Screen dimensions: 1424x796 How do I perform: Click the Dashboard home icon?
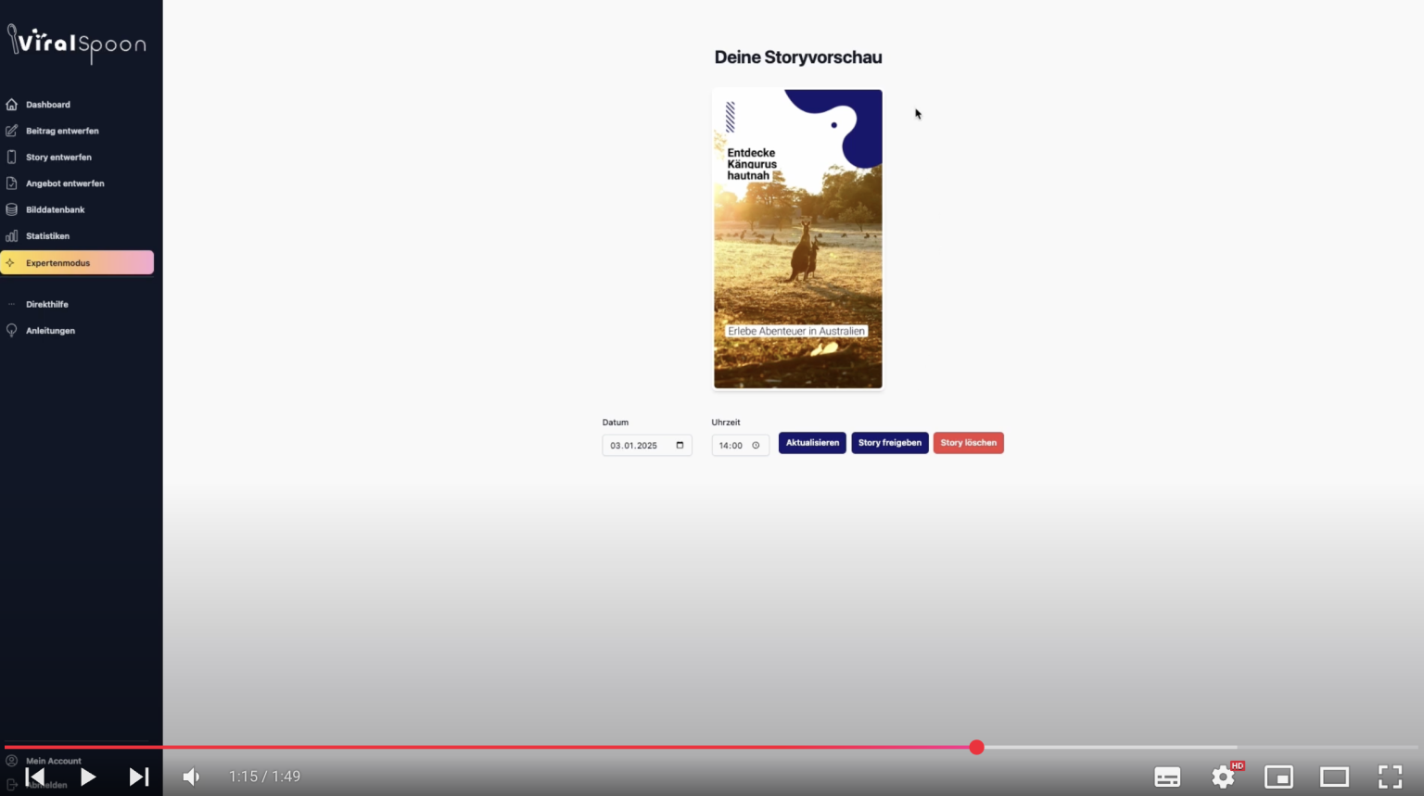12,105
